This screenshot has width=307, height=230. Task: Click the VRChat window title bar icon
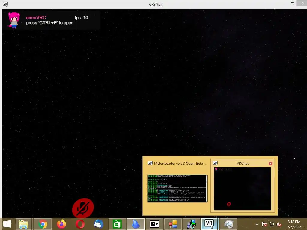[5, 4]
